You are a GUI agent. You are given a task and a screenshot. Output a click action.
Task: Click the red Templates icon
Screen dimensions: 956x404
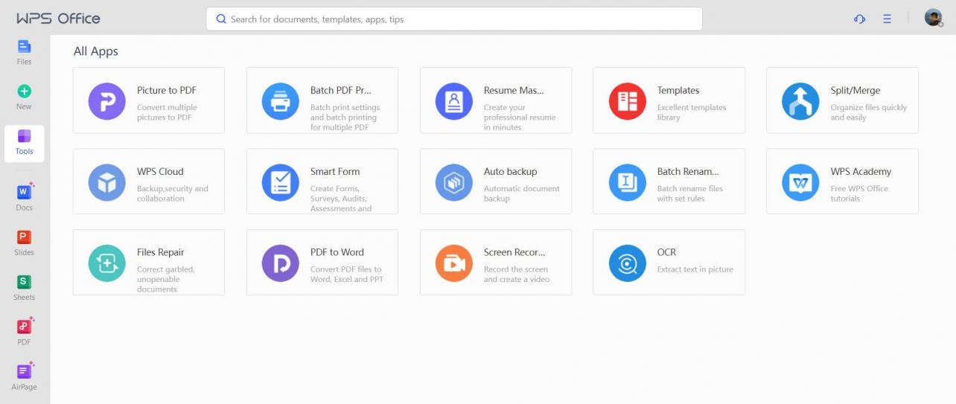pyautogui.click(x=628, y=101)
